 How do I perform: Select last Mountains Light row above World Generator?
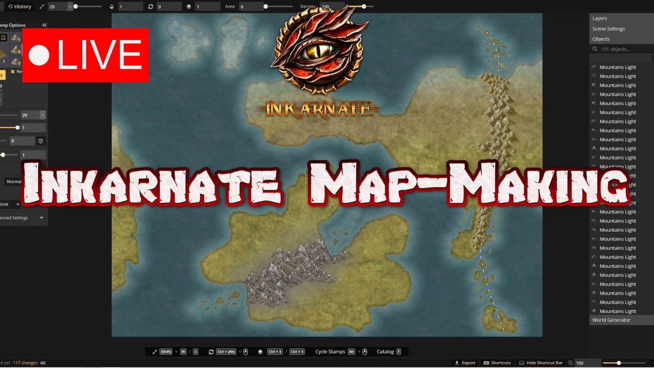(621, 311)
